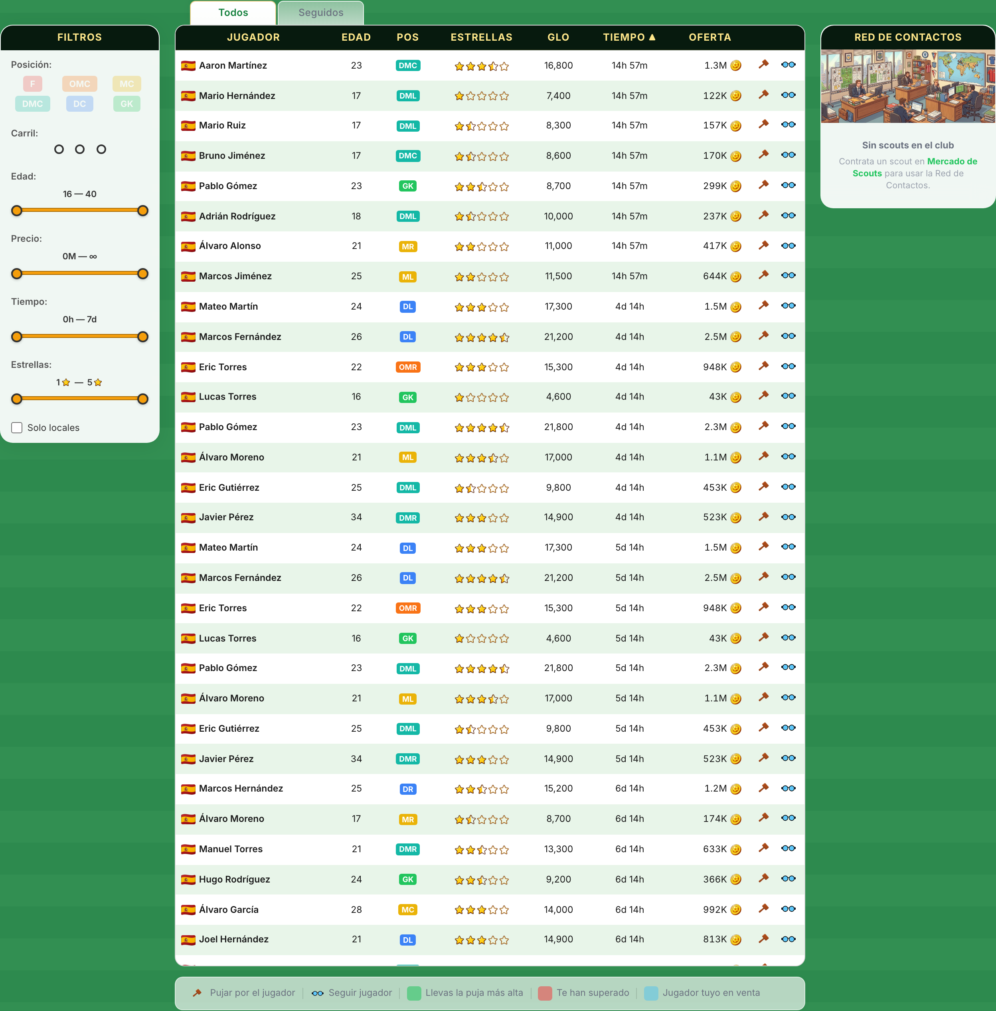Click the right handle of the Estrellas slider
This screenshot has height=1011, width=996.
pyautogui.click(x=143, y=399)
